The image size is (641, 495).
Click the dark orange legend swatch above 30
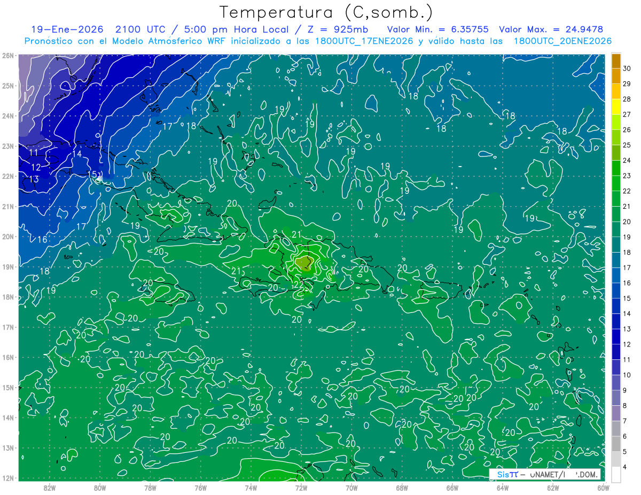(616, 61)
